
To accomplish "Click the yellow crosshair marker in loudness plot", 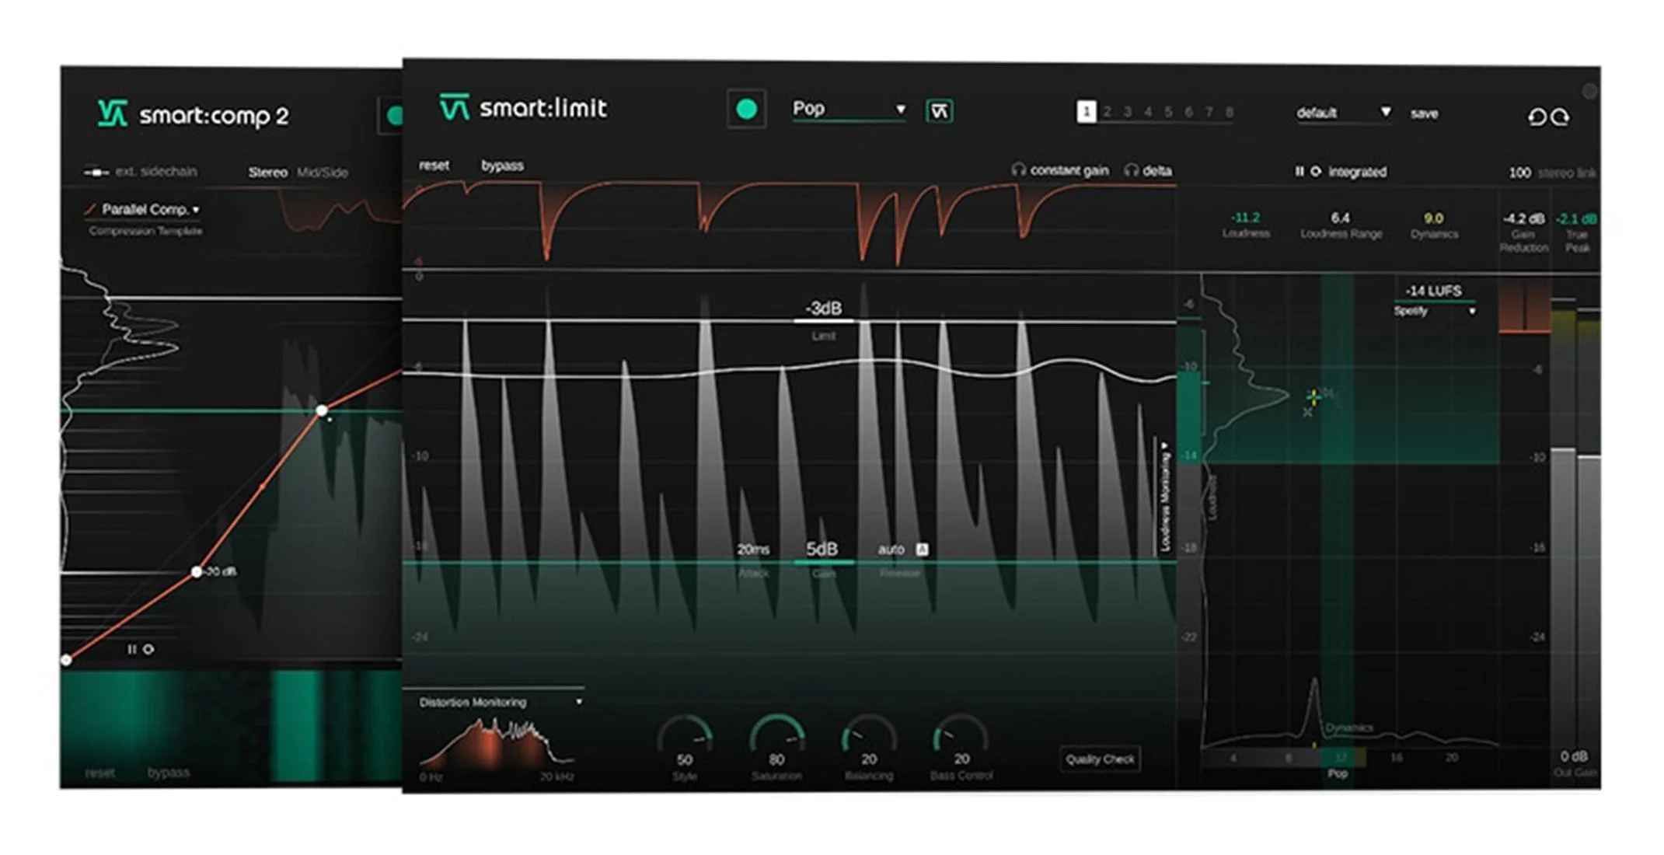I will click(1313, 397).
